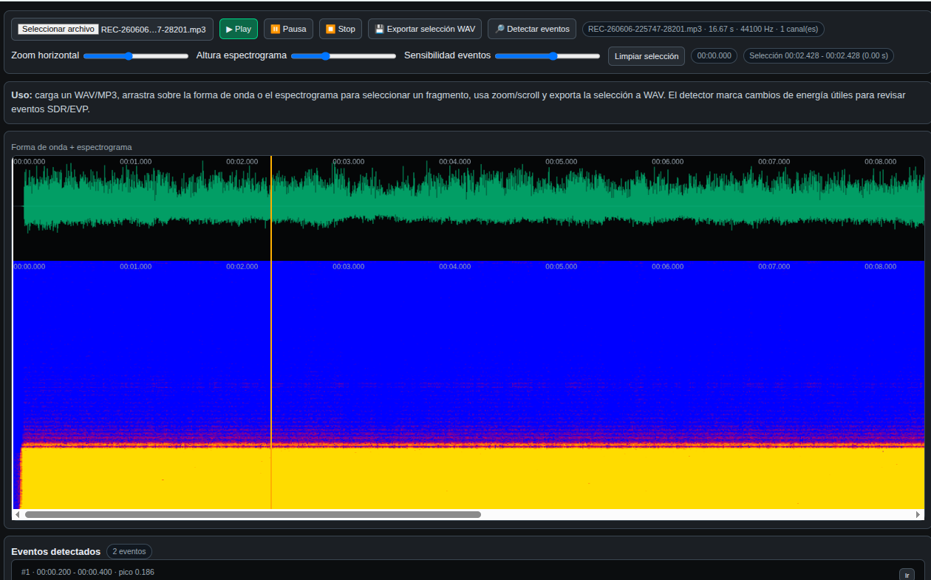The width and height of the screenshot is (931, 580).
Task: Click the orange playhead cursor line
Action: tap(271, 332)
